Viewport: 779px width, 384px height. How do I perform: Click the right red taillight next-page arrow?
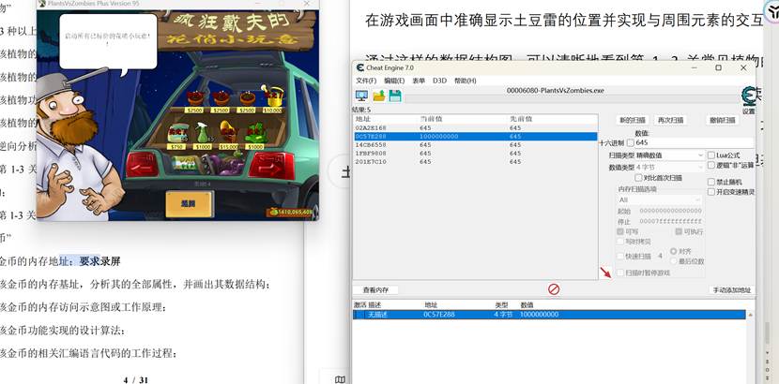click(x=271, y=166)
